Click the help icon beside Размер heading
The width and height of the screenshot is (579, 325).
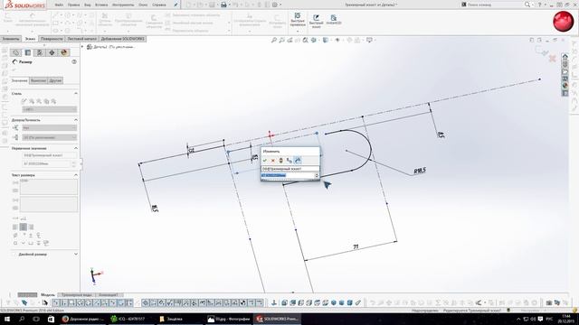click(74, 62)
